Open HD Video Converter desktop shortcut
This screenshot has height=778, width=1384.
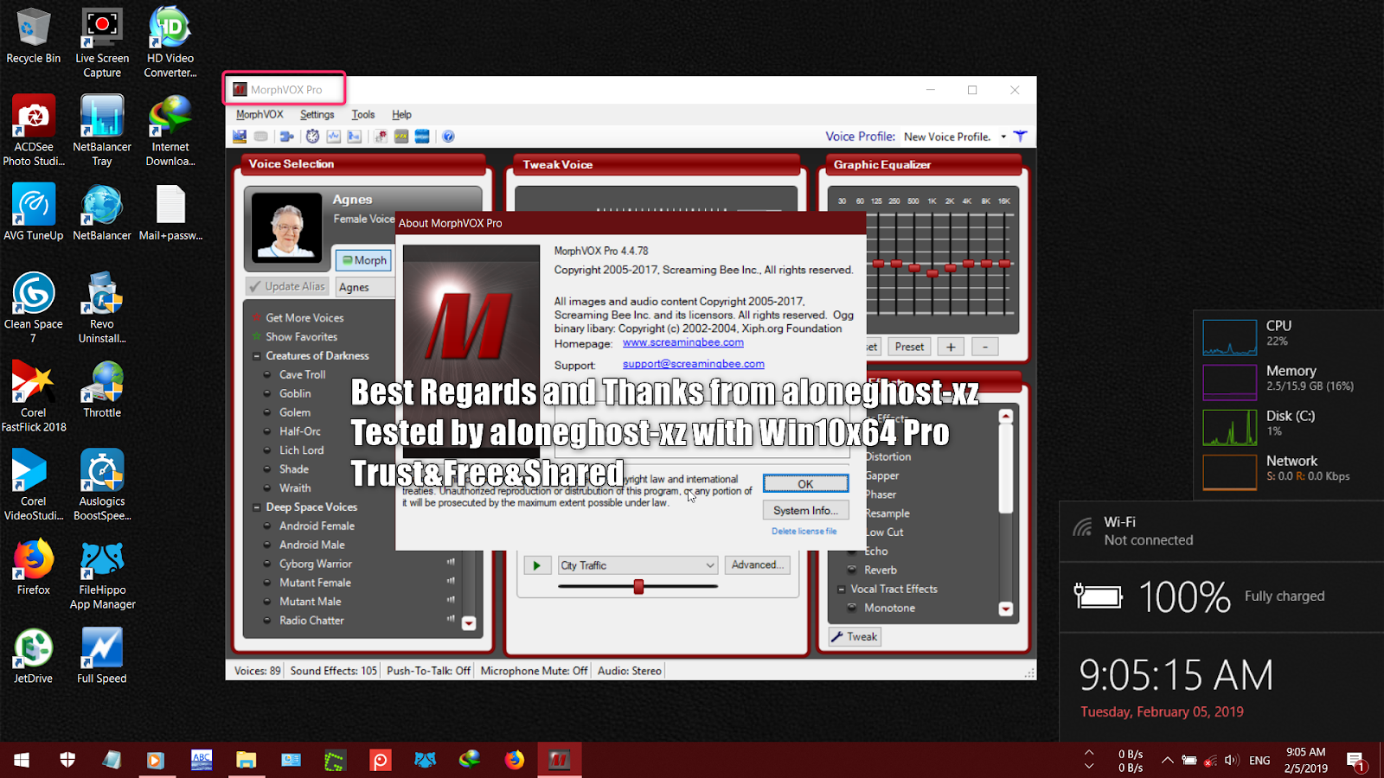170,42
